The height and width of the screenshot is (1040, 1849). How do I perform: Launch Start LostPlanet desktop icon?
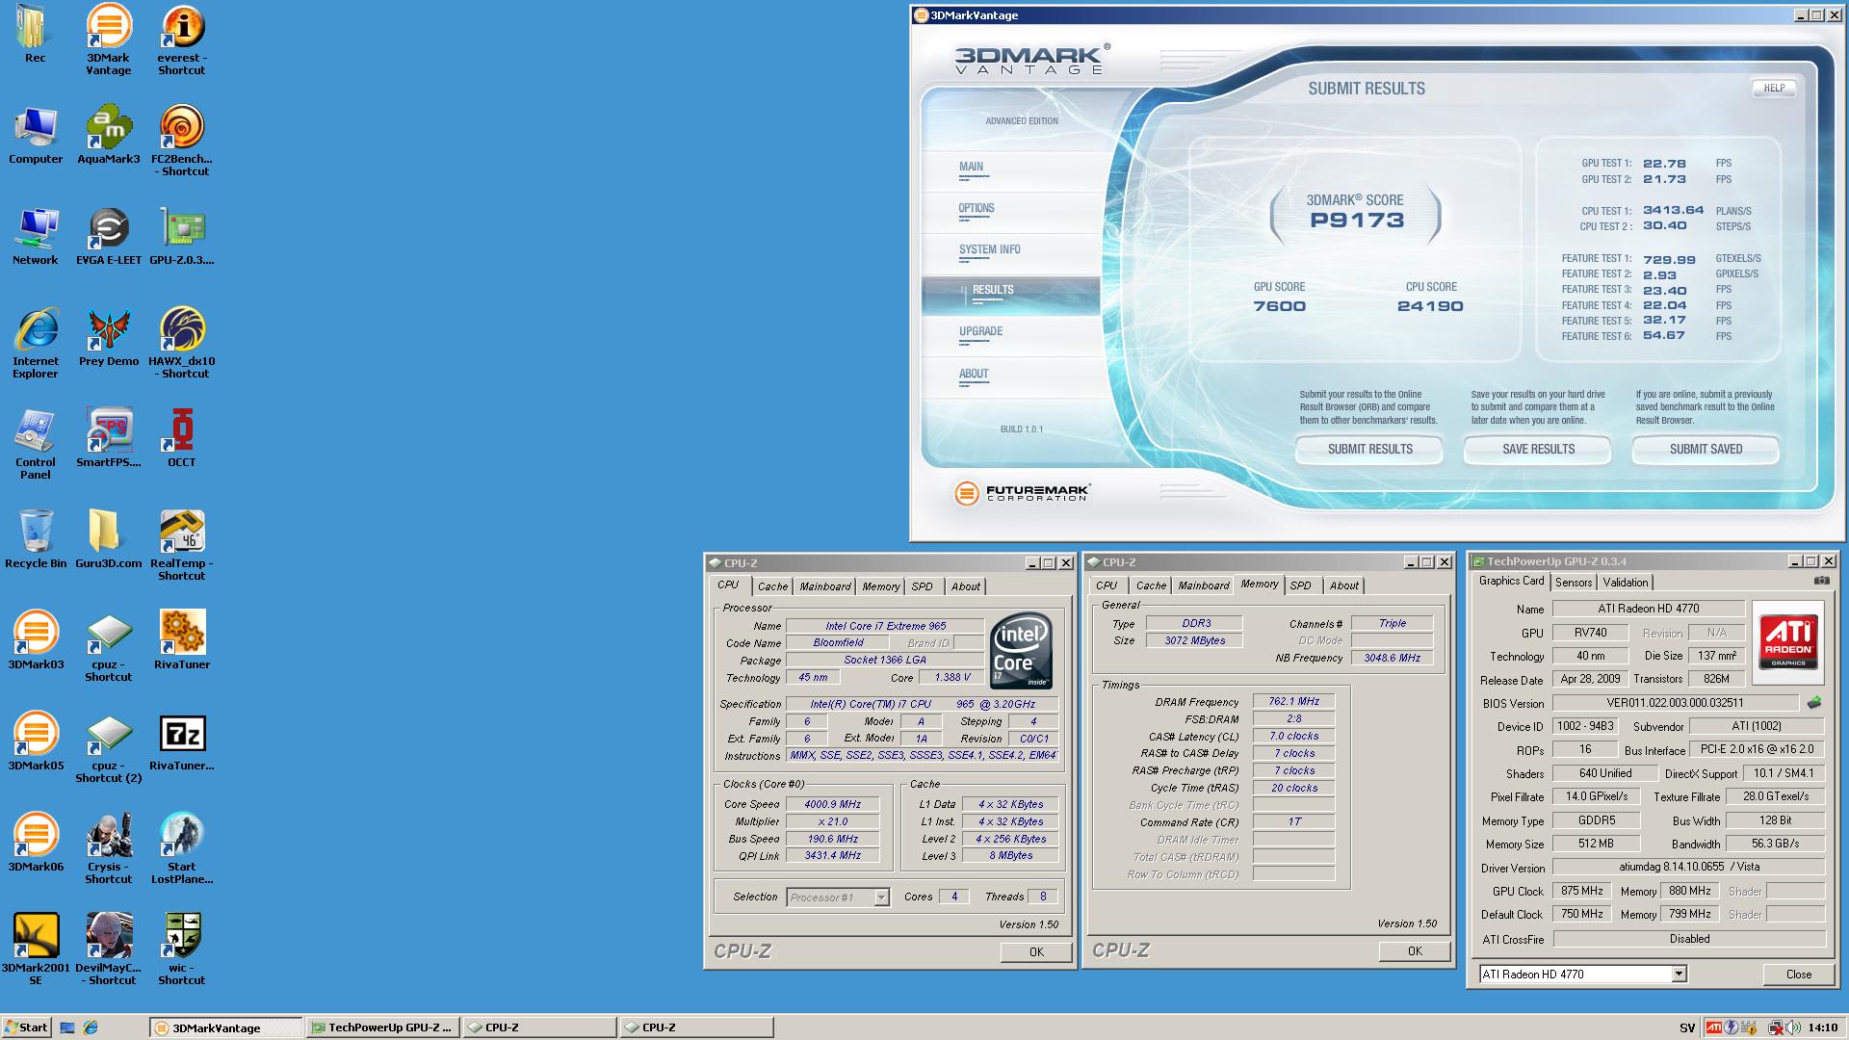point(181,848)
